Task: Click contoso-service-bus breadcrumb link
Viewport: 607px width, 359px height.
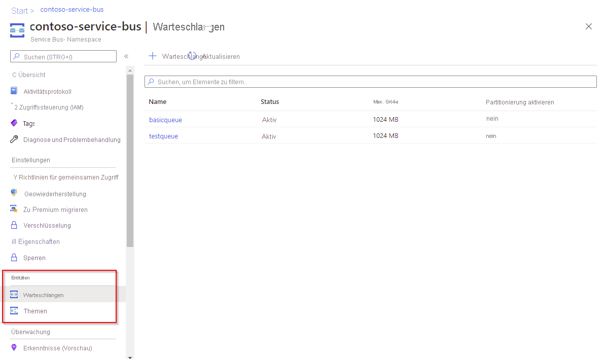Action: (x=72, y=9)
